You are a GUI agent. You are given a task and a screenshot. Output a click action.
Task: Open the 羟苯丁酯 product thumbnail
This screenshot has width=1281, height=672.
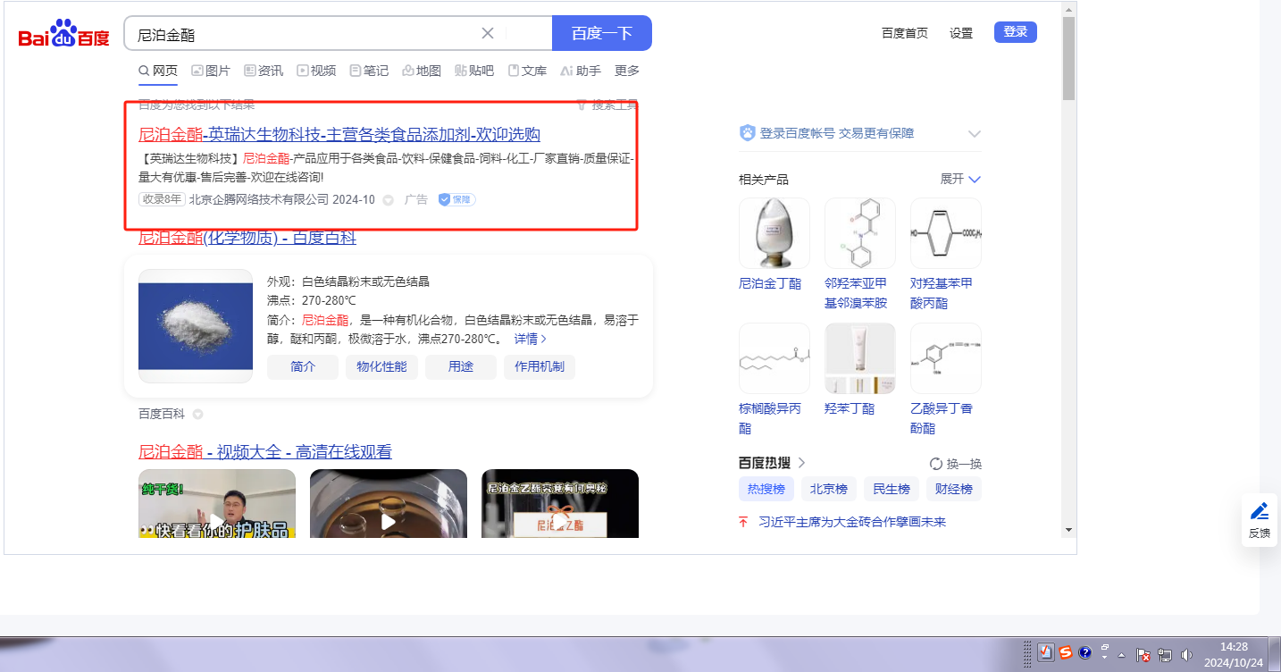click(860, 358)
